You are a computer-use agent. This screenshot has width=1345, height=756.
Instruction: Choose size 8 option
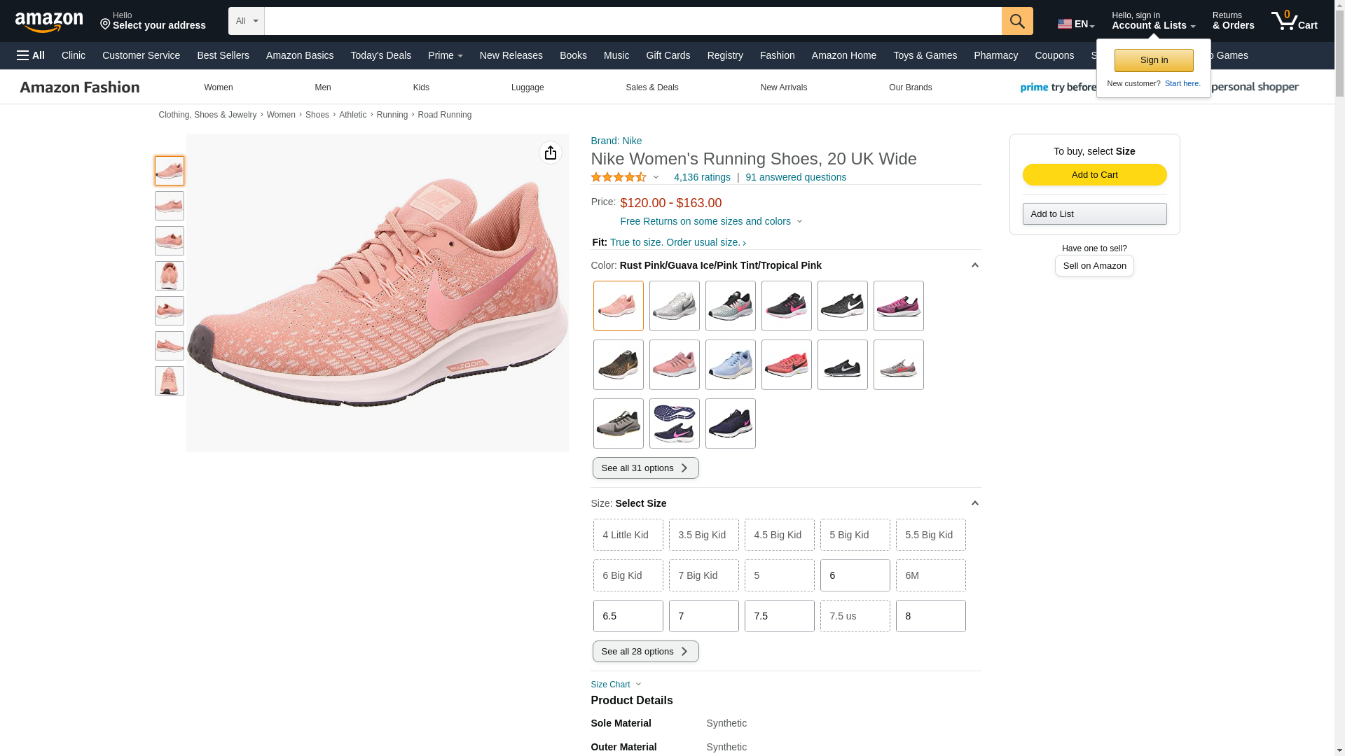[x=930, y=616]
